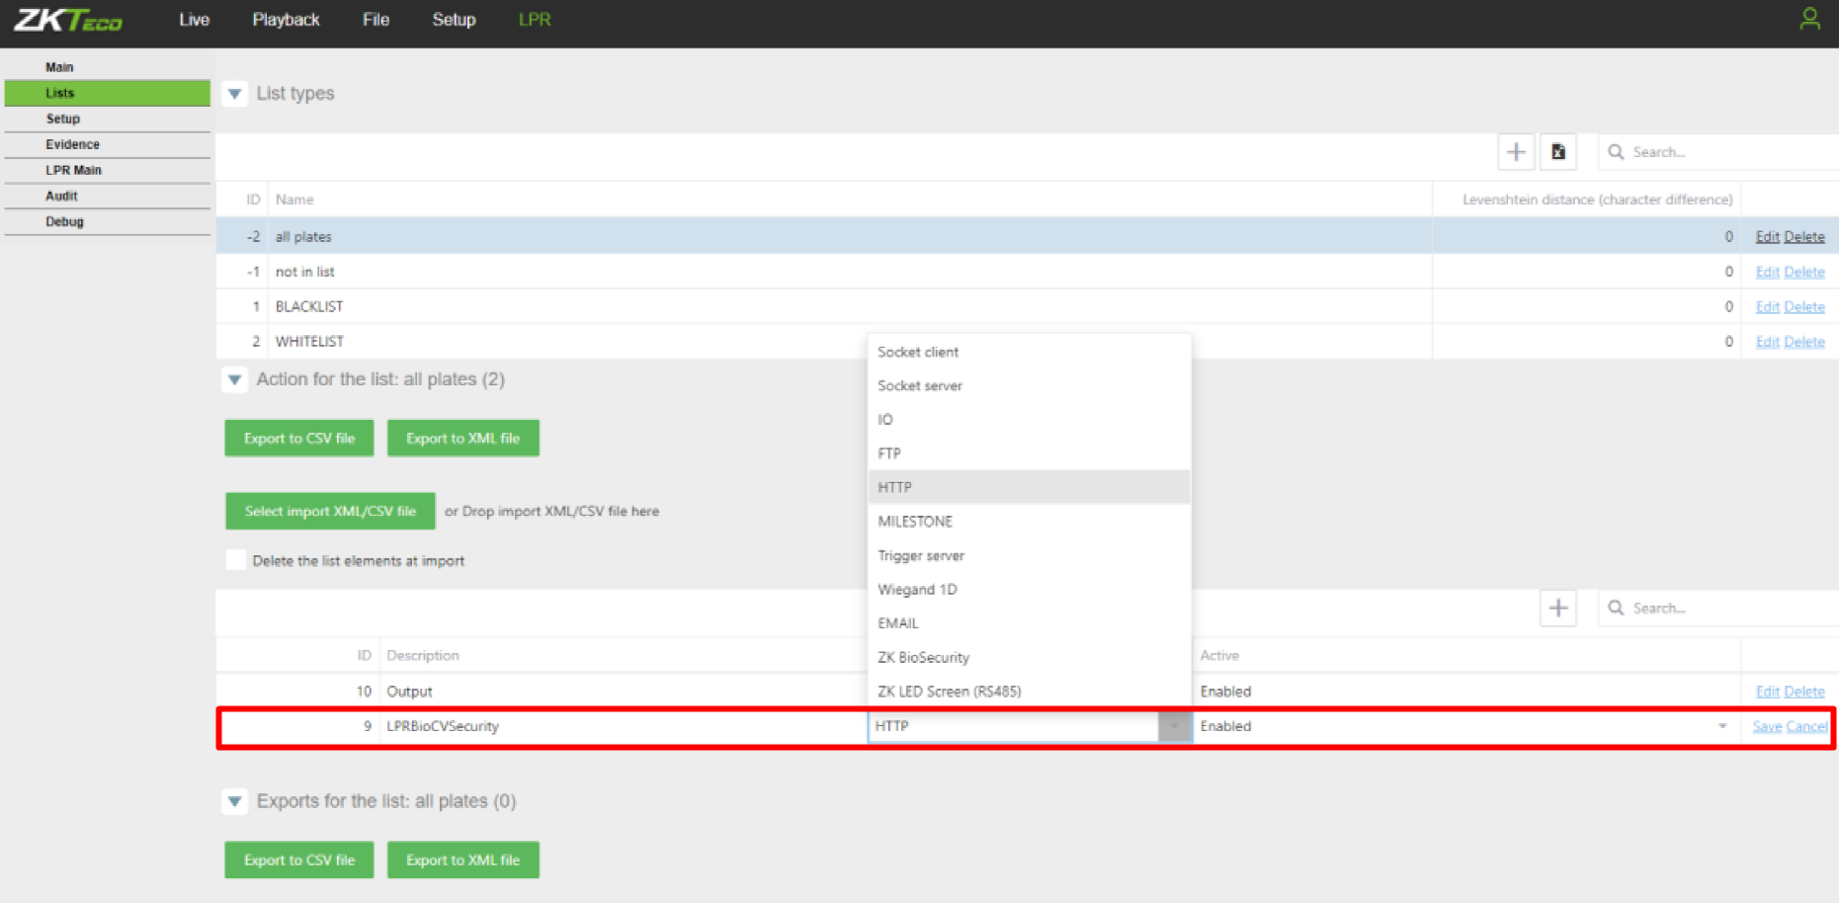This screenshot has width=1839, height=903.
Task: Edit the BLACKLIST entry
Action: tap(1767, 307)
